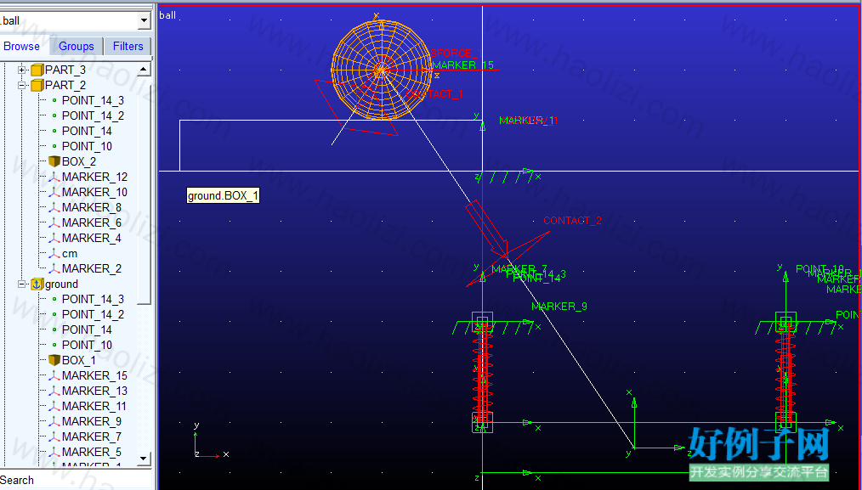This screenshot has height=490, width=862.
Task: Click the MARKER_9 axis icon in tree
Action: coord(54,422)
